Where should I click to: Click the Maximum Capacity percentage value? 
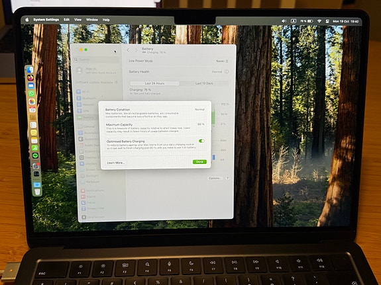click(x=201, y=124)
